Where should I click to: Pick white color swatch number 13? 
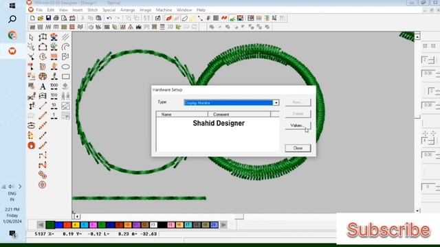[x=153, y=224]
